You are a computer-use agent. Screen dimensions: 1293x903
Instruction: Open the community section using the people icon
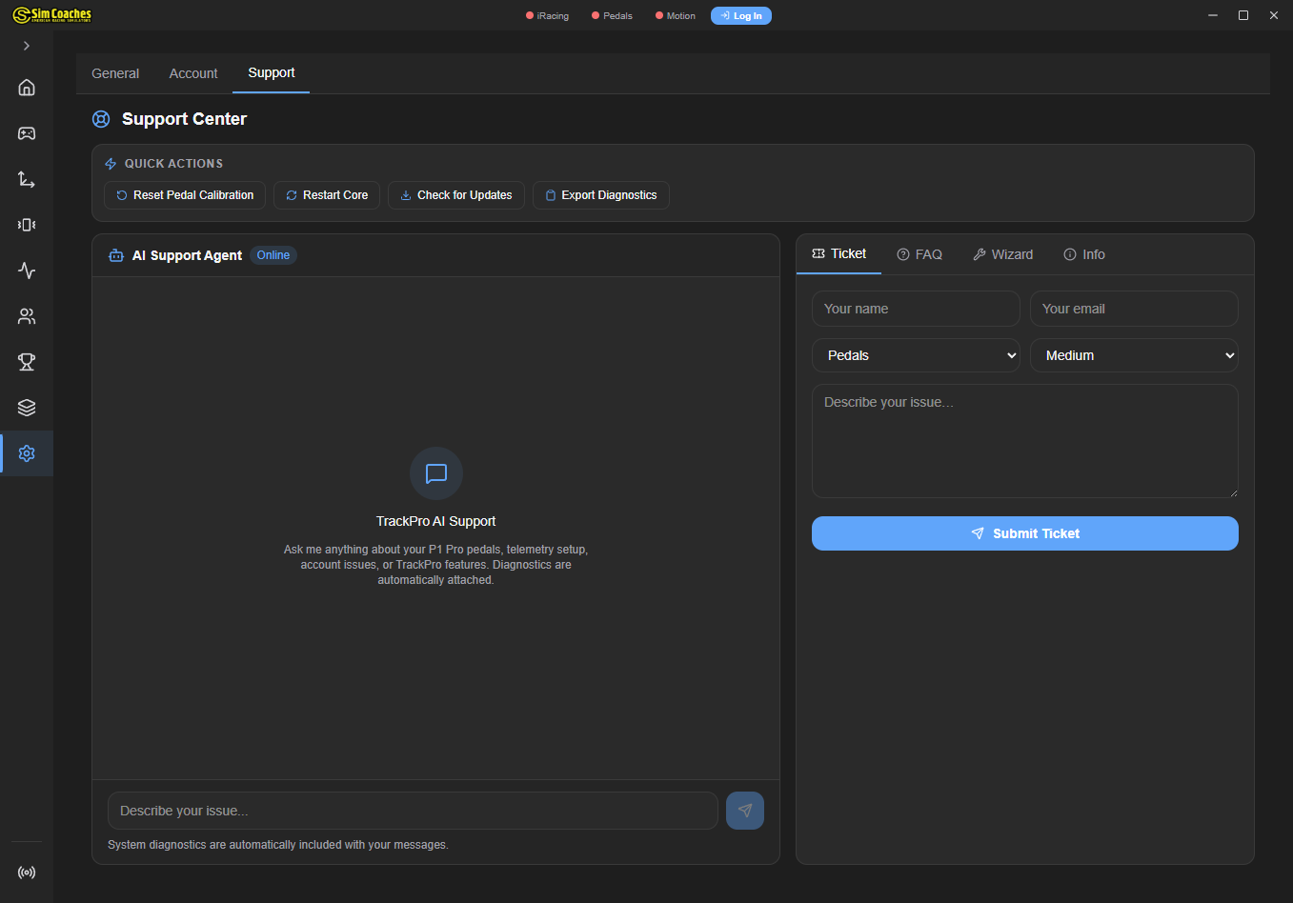[x=26, y=316]
